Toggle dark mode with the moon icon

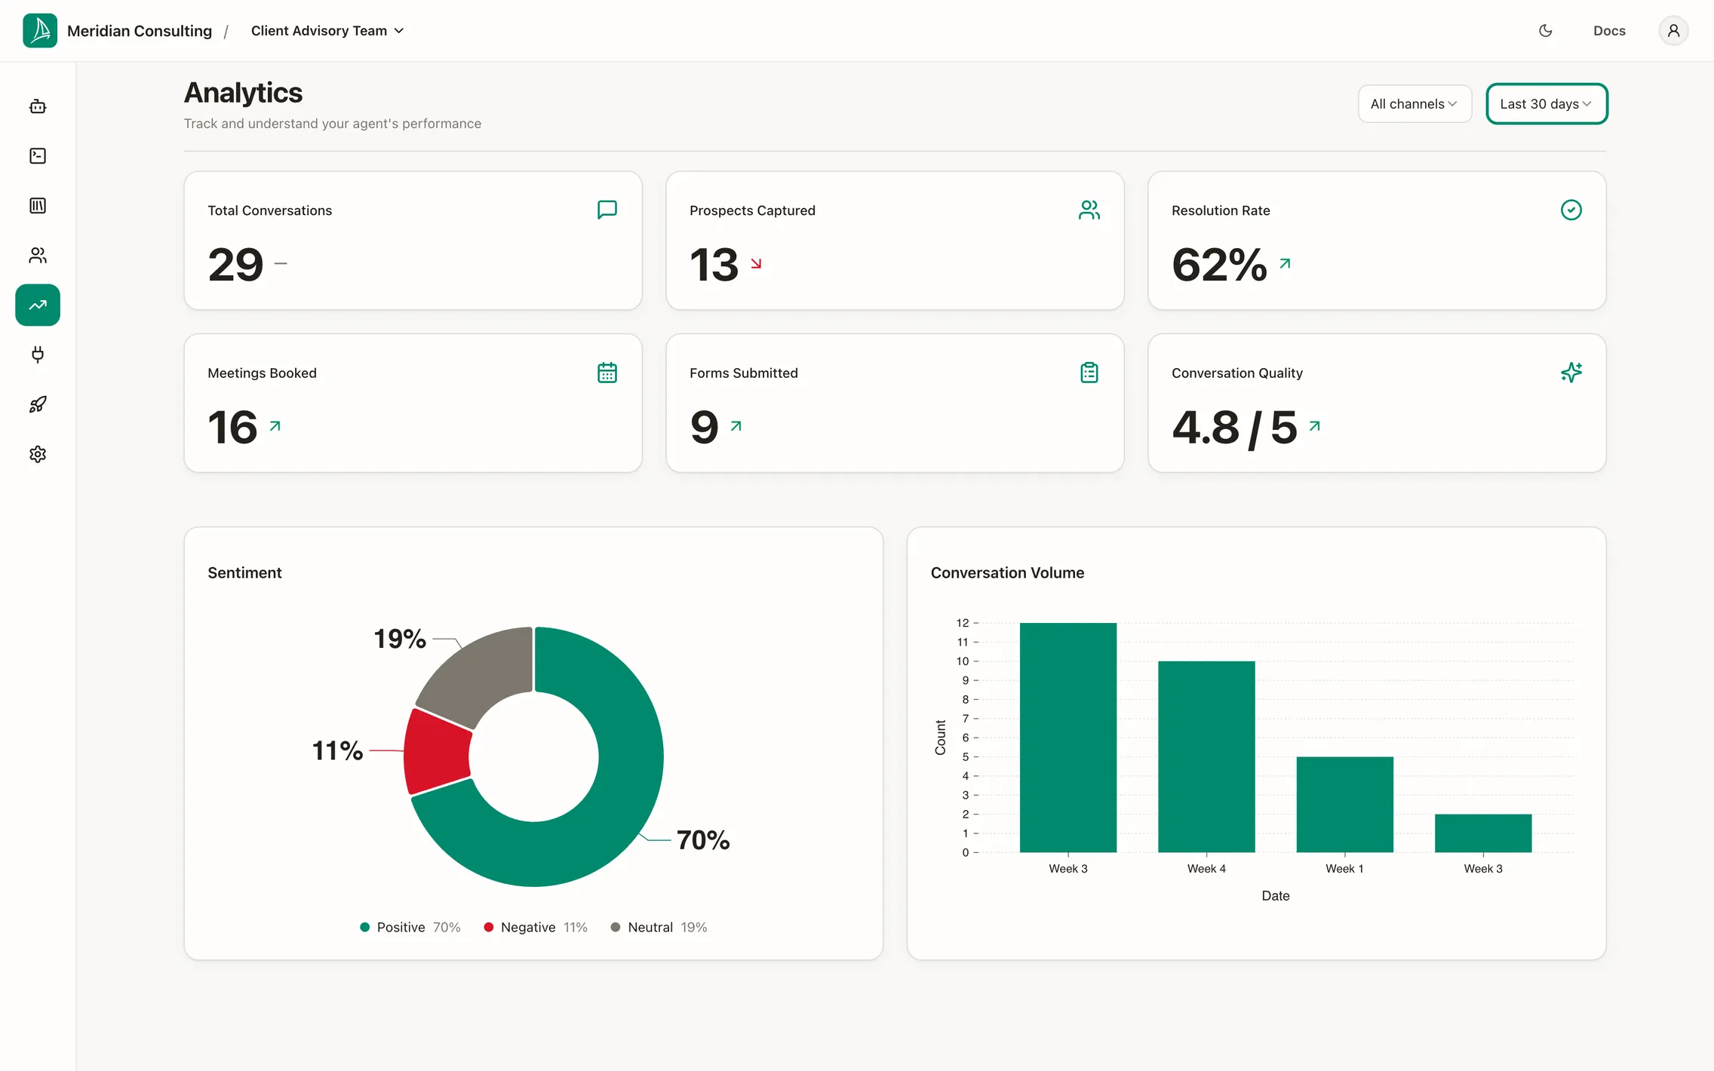(x=1546, y=31)
